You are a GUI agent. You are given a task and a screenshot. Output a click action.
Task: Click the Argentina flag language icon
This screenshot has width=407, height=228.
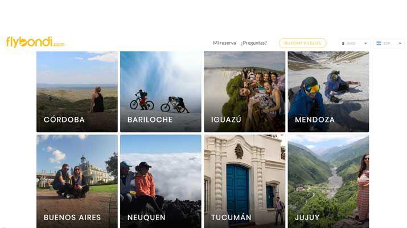click(379, 44)
